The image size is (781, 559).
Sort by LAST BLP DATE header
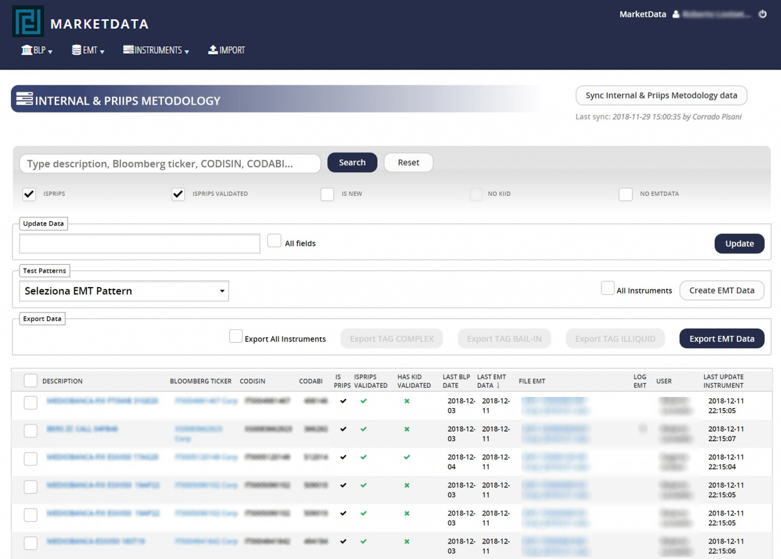coord(456,381)
